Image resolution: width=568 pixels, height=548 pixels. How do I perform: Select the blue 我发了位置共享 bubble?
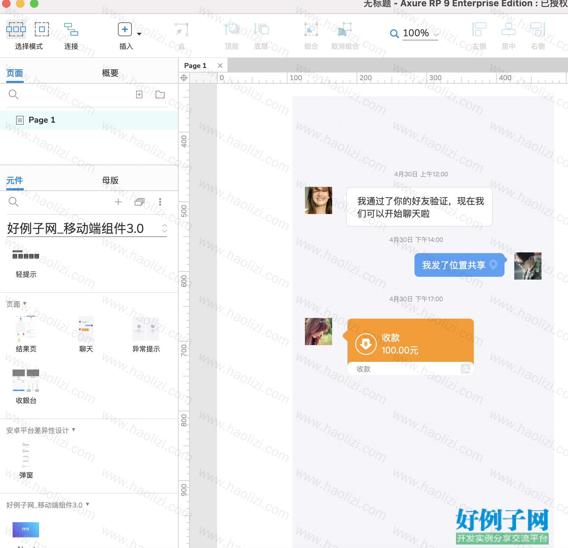point(460,265)
